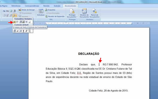Insert Building Block Gallery content control
This screenshot has width=158, height=99.
click(x=11, y=15)
